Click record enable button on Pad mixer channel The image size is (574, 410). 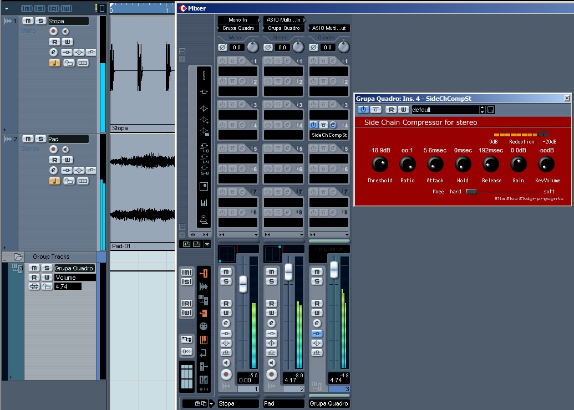[x=271, y=373]
